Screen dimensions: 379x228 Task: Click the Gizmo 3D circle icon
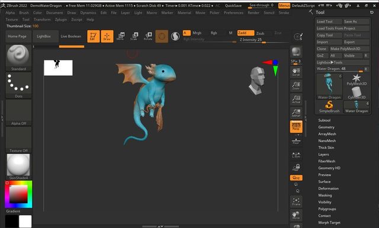[x=162, y=36]
